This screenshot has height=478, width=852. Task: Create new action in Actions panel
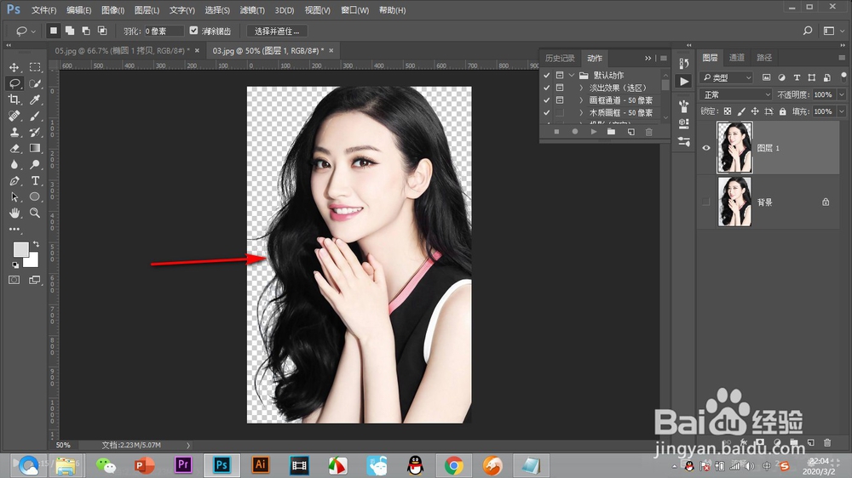[630, 132]
